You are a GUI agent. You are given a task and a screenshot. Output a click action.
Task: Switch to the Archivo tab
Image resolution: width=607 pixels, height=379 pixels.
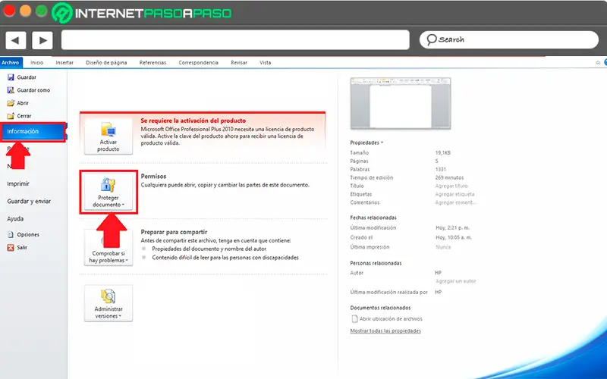point(11,62)
